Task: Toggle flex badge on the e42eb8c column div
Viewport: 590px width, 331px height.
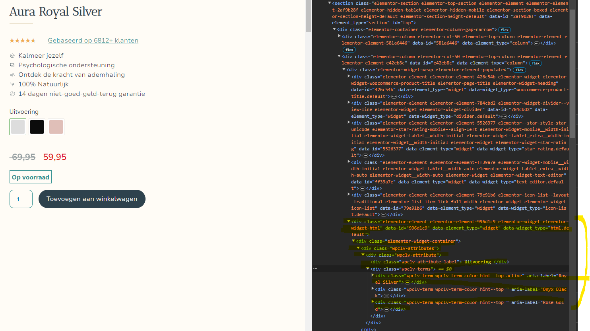Action: [x=536, y=63]
